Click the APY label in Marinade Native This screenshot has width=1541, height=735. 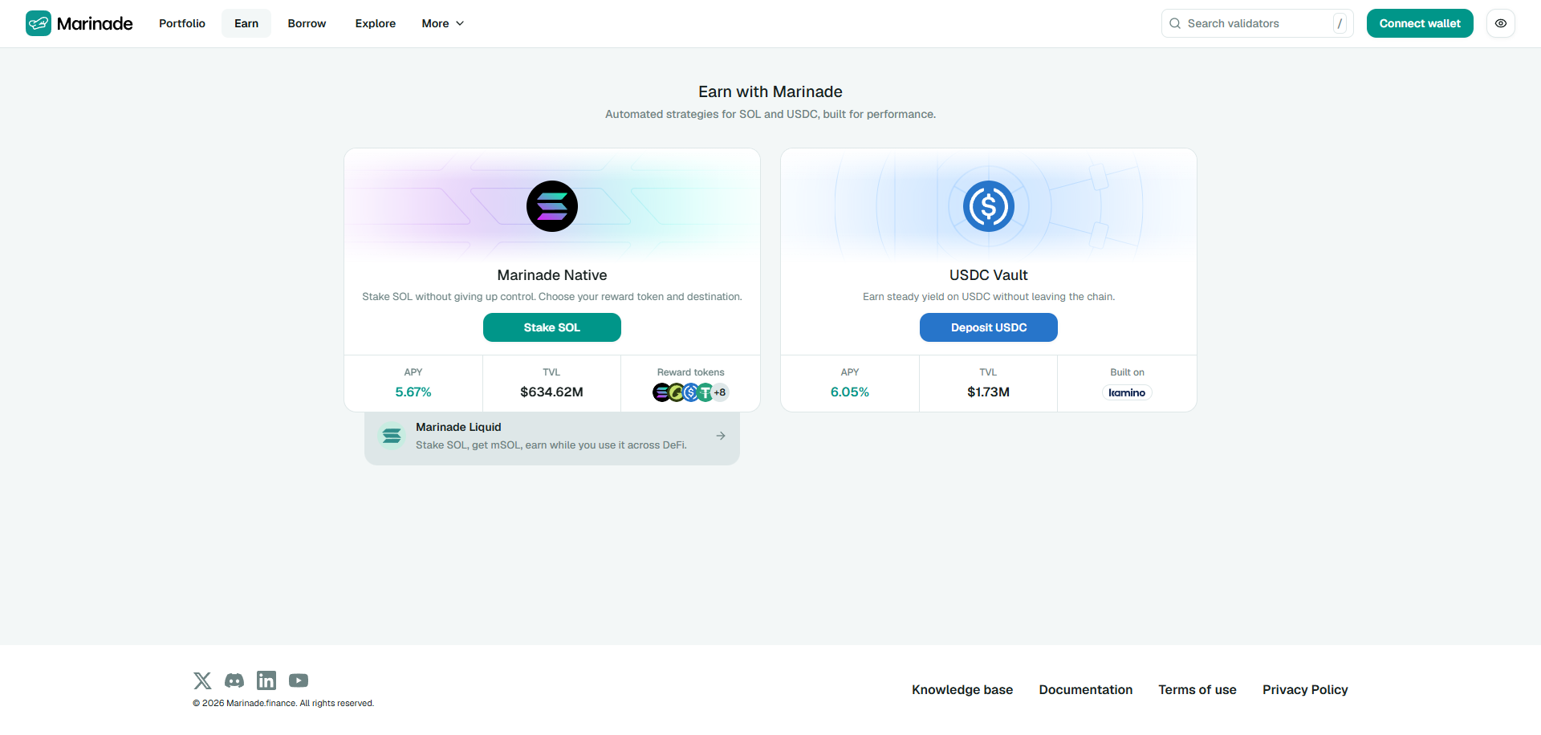point(413,372)
